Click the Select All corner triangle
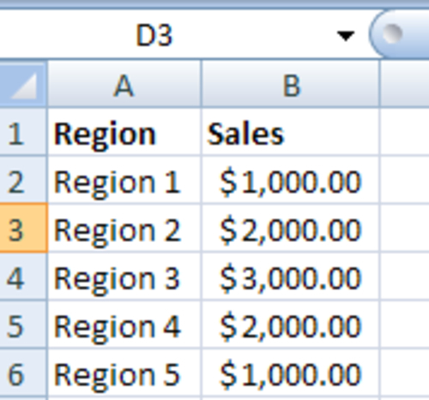 tap(23, 85)
